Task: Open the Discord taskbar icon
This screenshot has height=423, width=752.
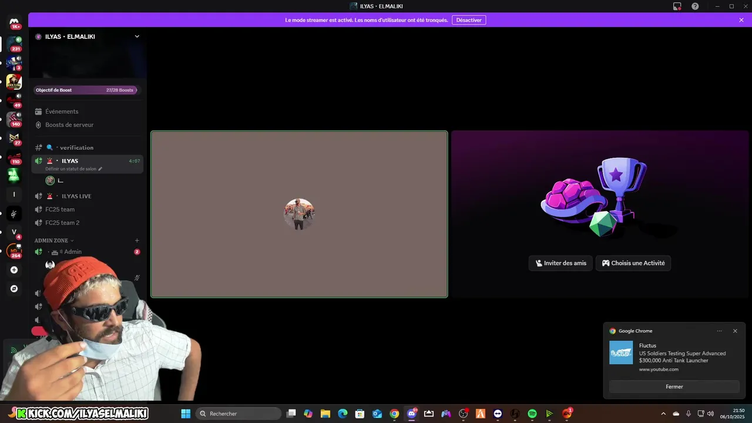Action: 412,414
